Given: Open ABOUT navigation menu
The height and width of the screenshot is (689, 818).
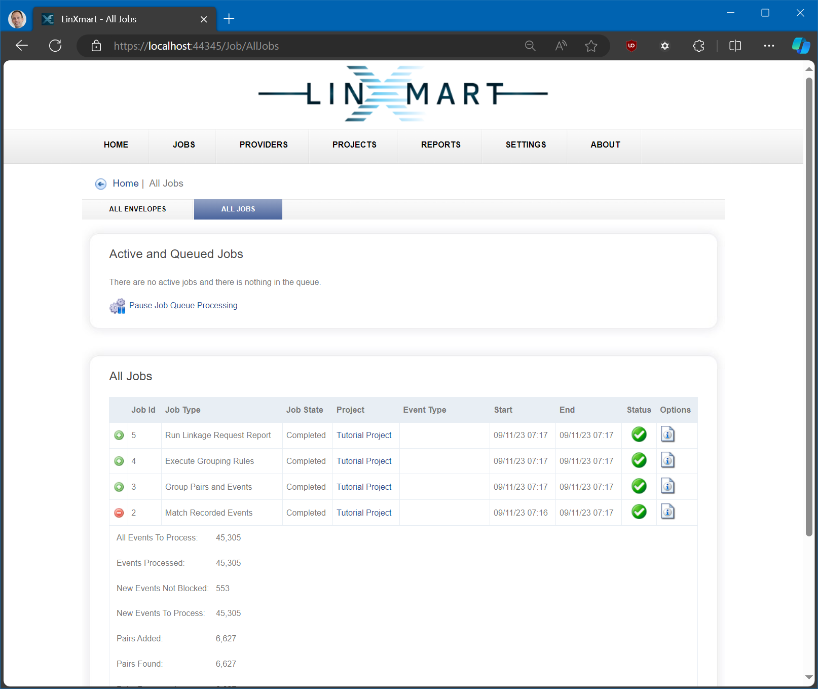Looking at the screenshot, I should point(605,145).
